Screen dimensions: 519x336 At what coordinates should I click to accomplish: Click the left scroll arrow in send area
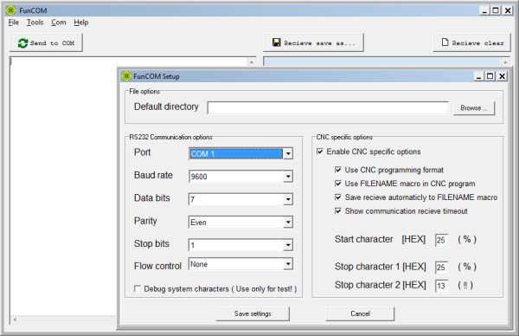[x=15, y=320]
